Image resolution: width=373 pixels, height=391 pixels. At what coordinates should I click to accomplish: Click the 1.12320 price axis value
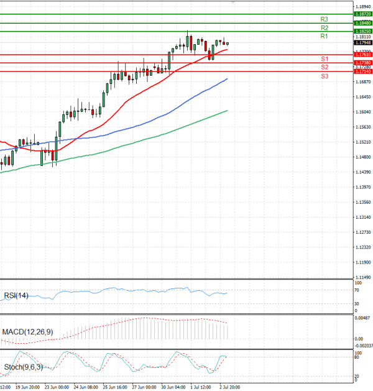pos(363,247)
